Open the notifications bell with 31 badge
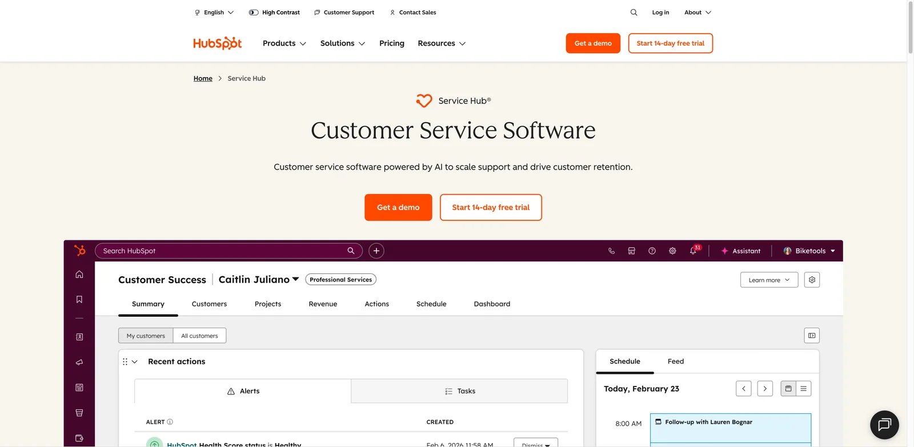914x447 pixels. tap(693, 250)
